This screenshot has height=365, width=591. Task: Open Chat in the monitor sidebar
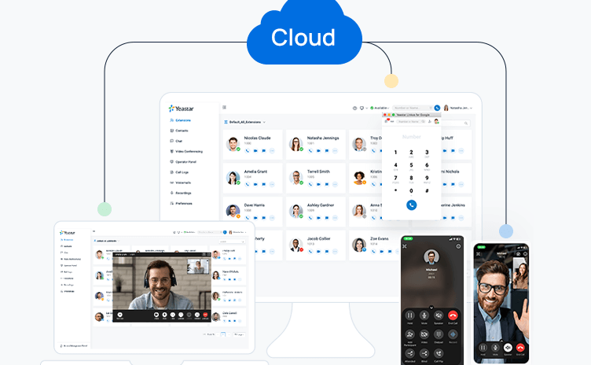click(176, 141)
